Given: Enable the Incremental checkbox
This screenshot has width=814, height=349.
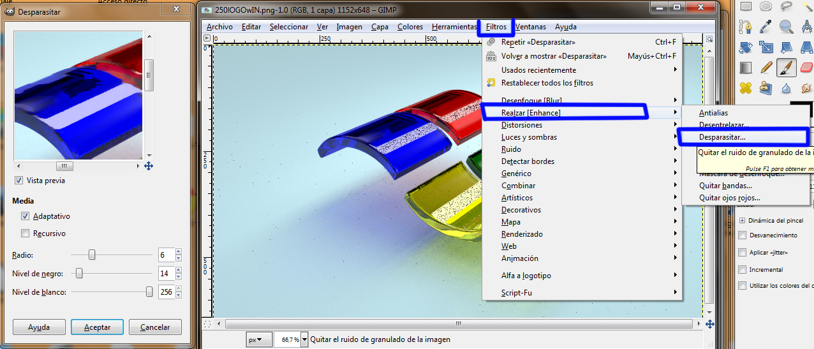Looking at the screenshot, I should [742, 270].
